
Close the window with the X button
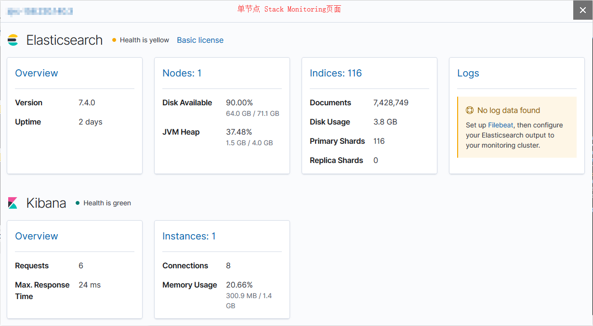tap(582, 10)
